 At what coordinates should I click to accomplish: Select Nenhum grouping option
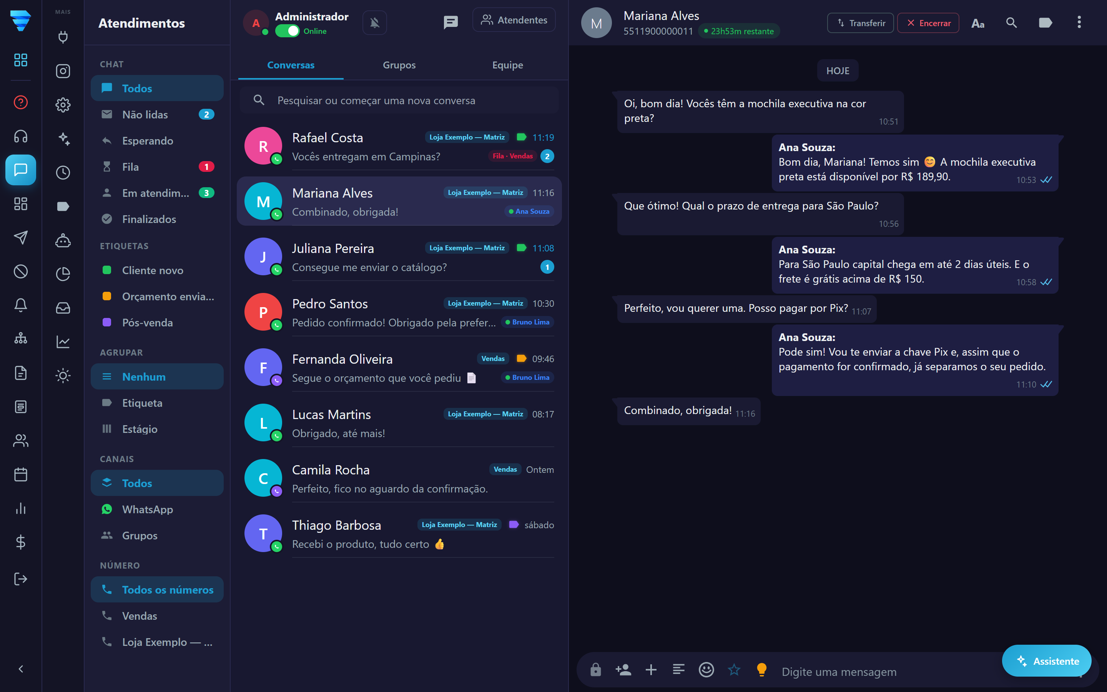click(157, 377)
